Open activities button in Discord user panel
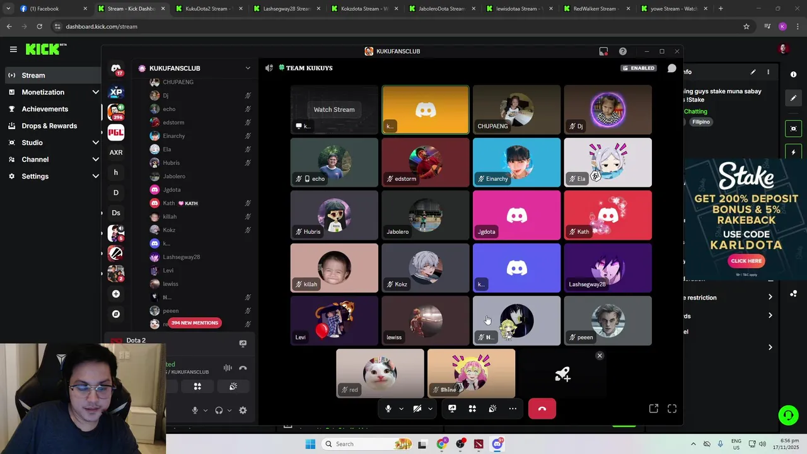 (197, 387)
